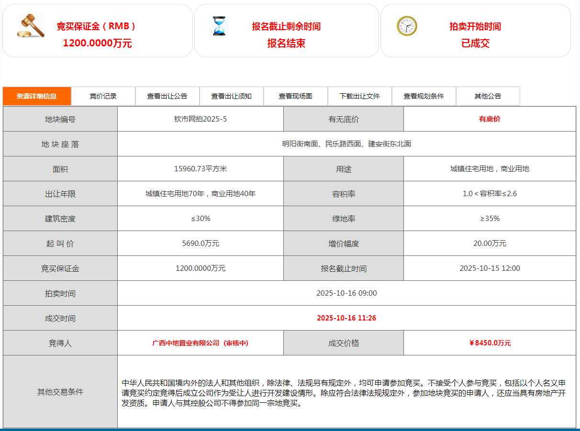580x431 pixels.
Task: Click the 其他交易条件 description paragraph
Action: click(344, 393)
